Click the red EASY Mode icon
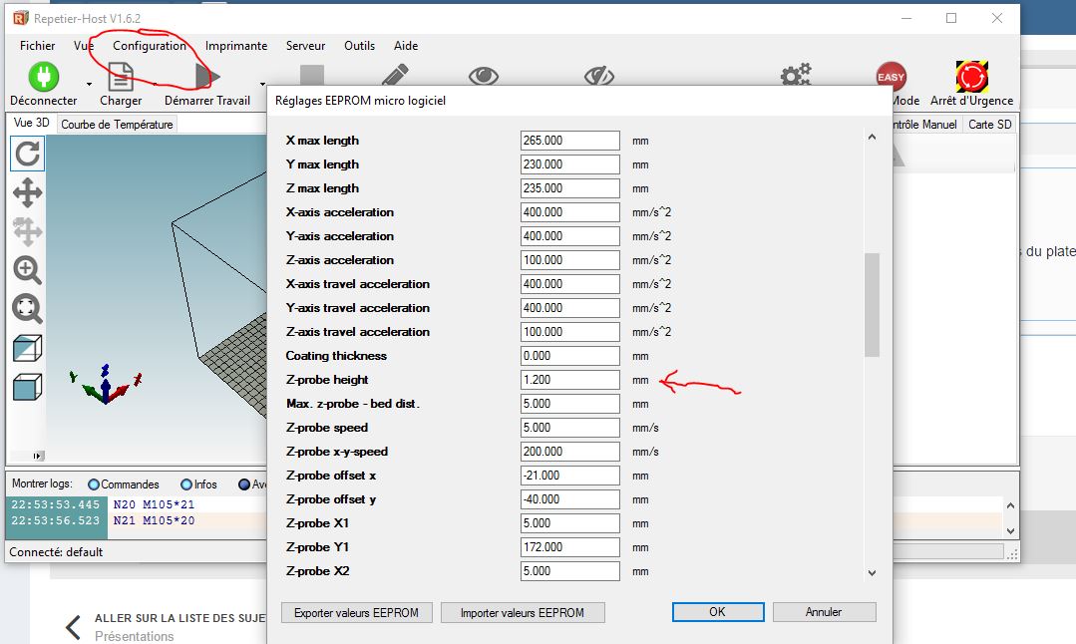This screenshot has height=644, width=1076. coord(891,77)
